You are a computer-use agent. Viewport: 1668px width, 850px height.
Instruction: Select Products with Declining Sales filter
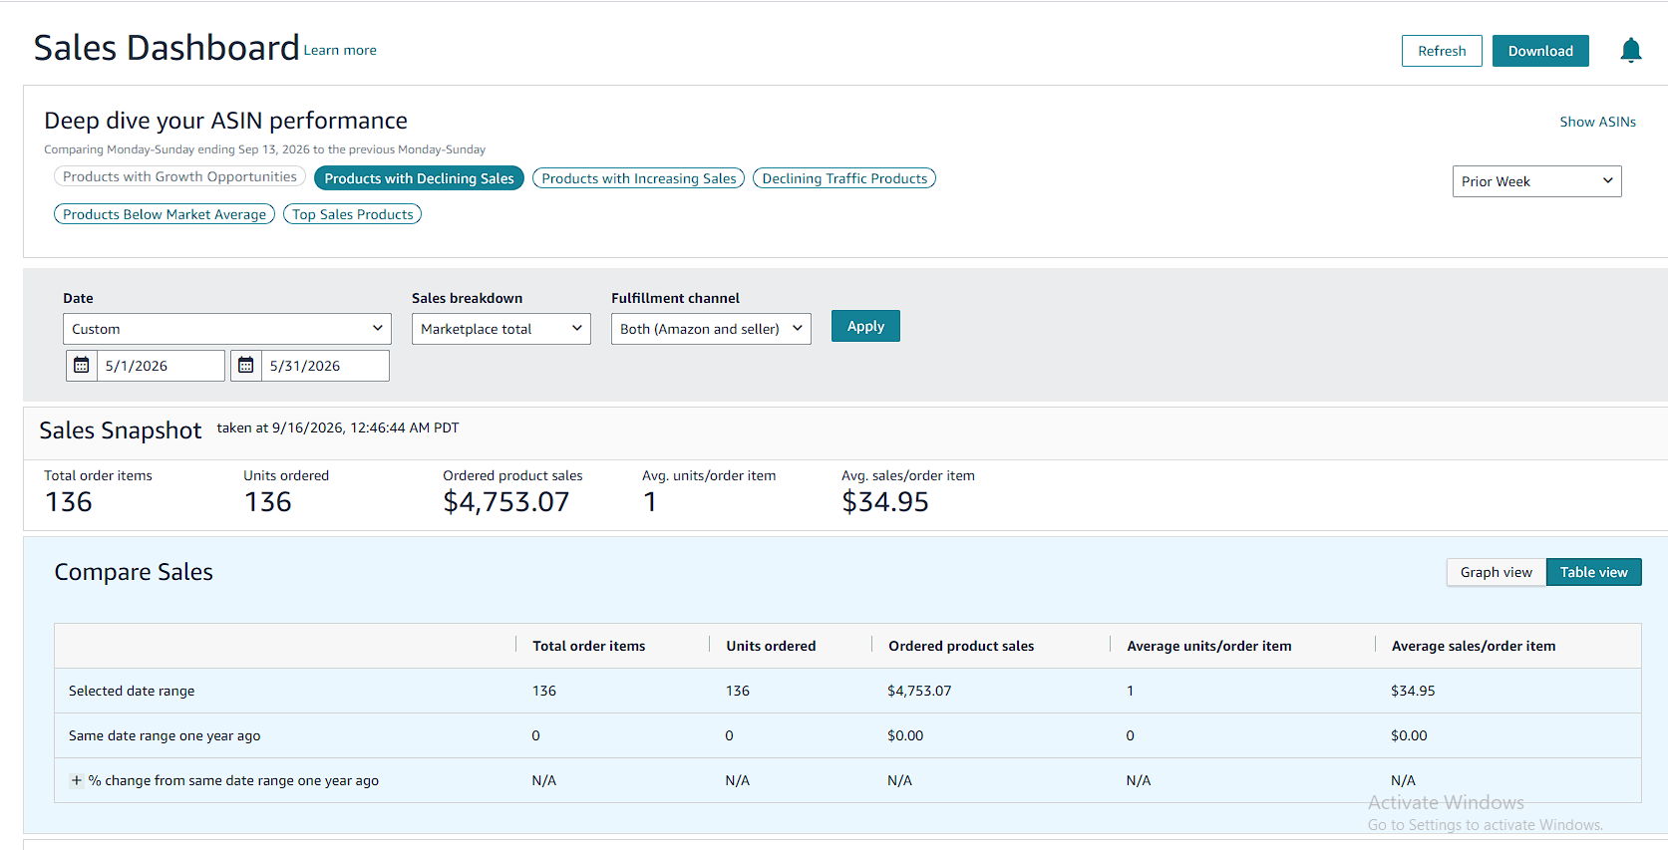pos(419,178)
